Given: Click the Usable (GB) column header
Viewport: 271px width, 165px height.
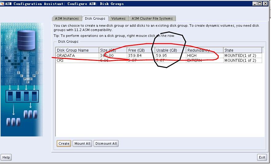Looking at the screenshot, I should click(170, 50).
